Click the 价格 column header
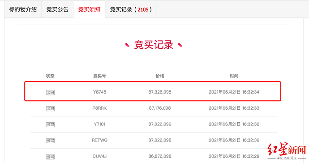This screenshot has width=309, height=163. point(160,76)
